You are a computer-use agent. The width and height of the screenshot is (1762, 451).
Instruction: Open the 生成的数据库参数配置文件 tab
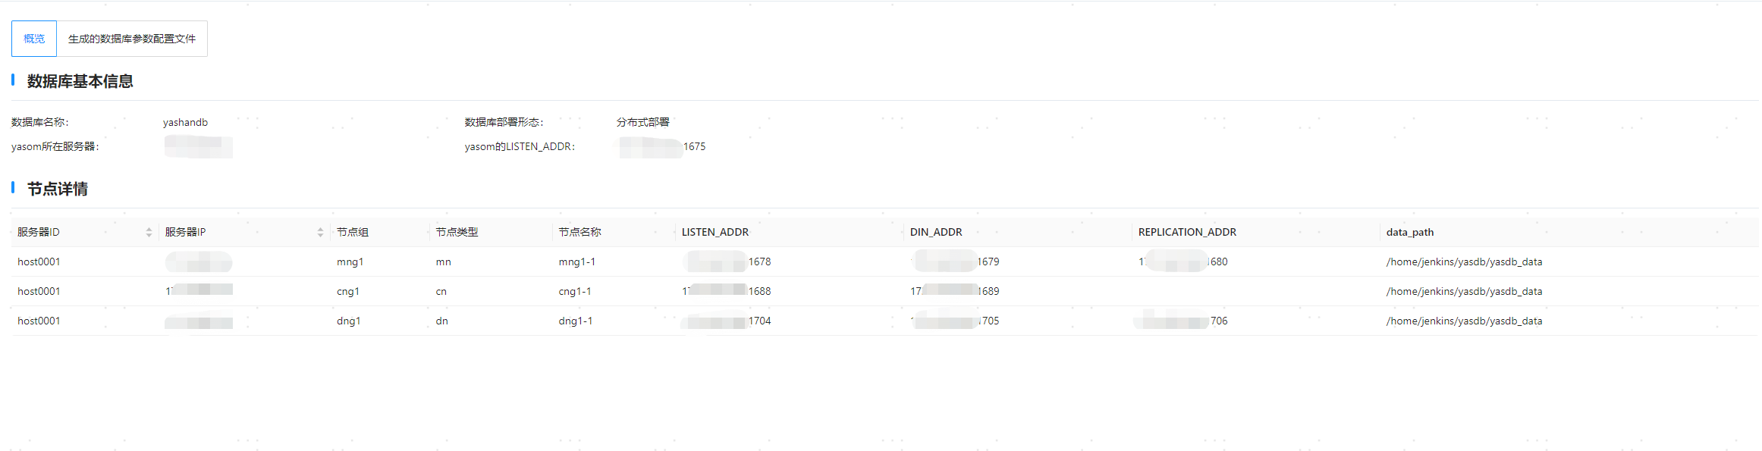pyautogui.click(x=132, y=39)
